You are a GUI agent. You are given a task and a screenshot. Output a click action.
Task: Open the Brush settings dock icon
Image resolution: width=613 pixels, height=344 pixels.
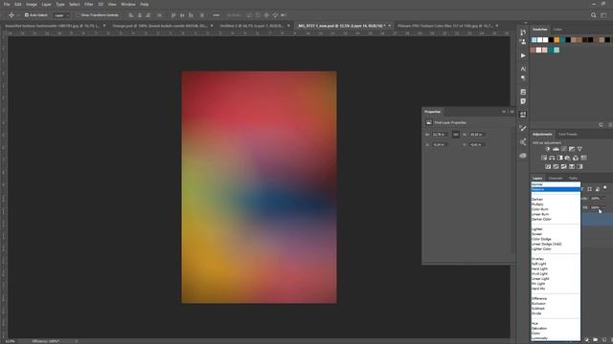click(x=523, y=128)
